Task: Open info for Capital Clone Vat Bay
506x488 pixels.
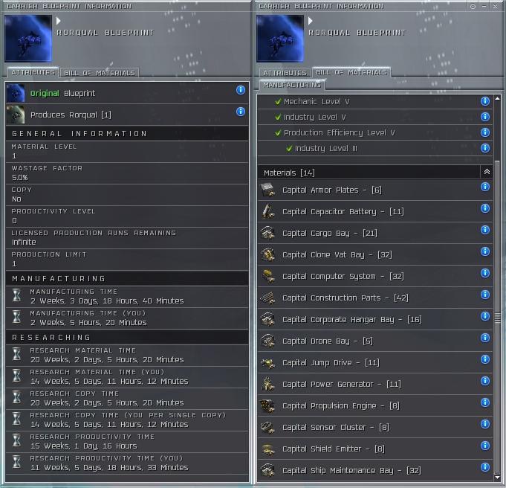Action: coord(484,251)
